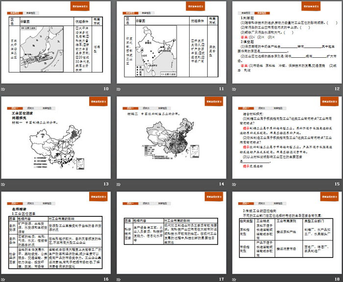The height and width of the screenshot is (282, 343).
Task: Click the slide number 15 label
Action: [x=337, y=184]
